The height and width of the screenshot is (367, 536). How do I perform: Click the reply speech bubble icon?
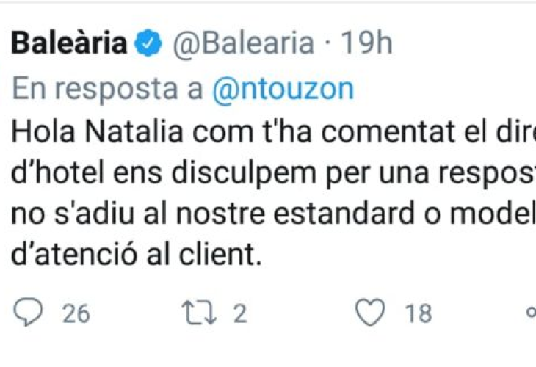(29, 313)
